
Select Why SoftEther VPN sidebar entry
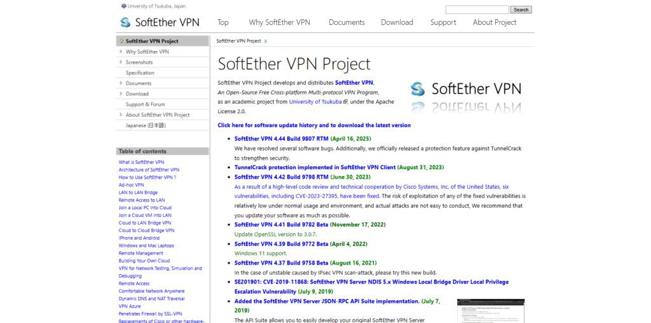click(147, 52)
